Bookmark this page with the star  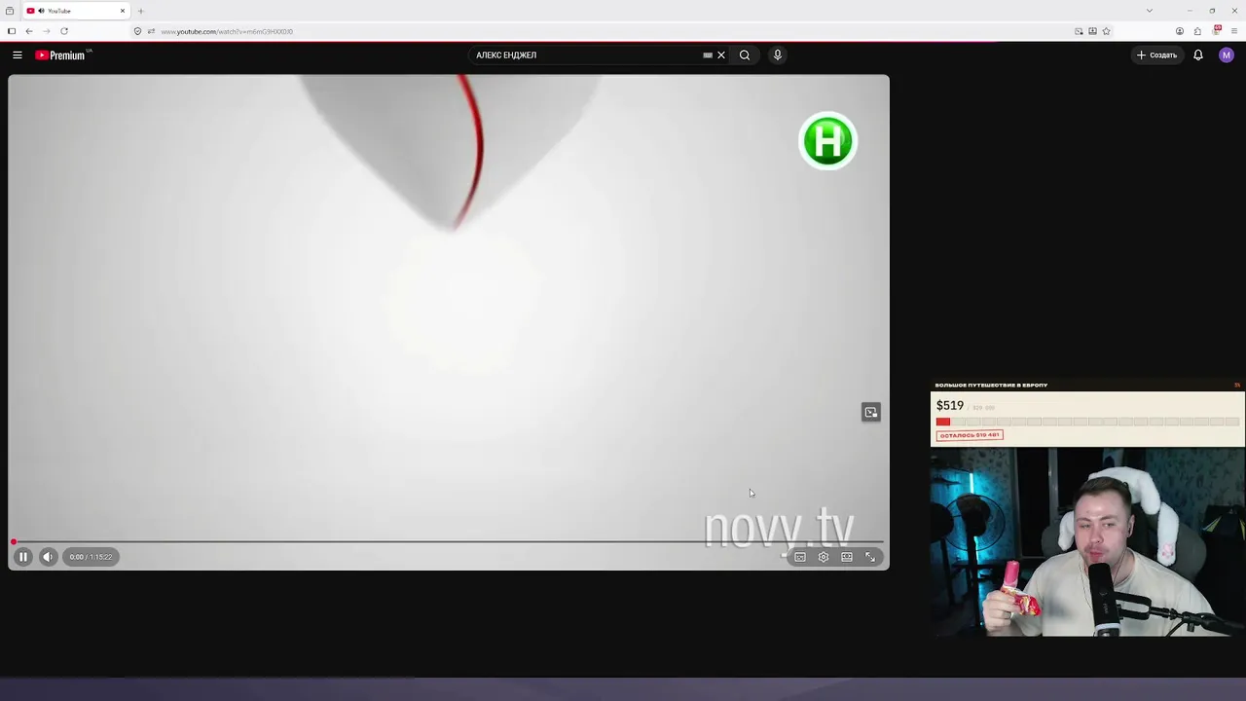pos(1106,31)
